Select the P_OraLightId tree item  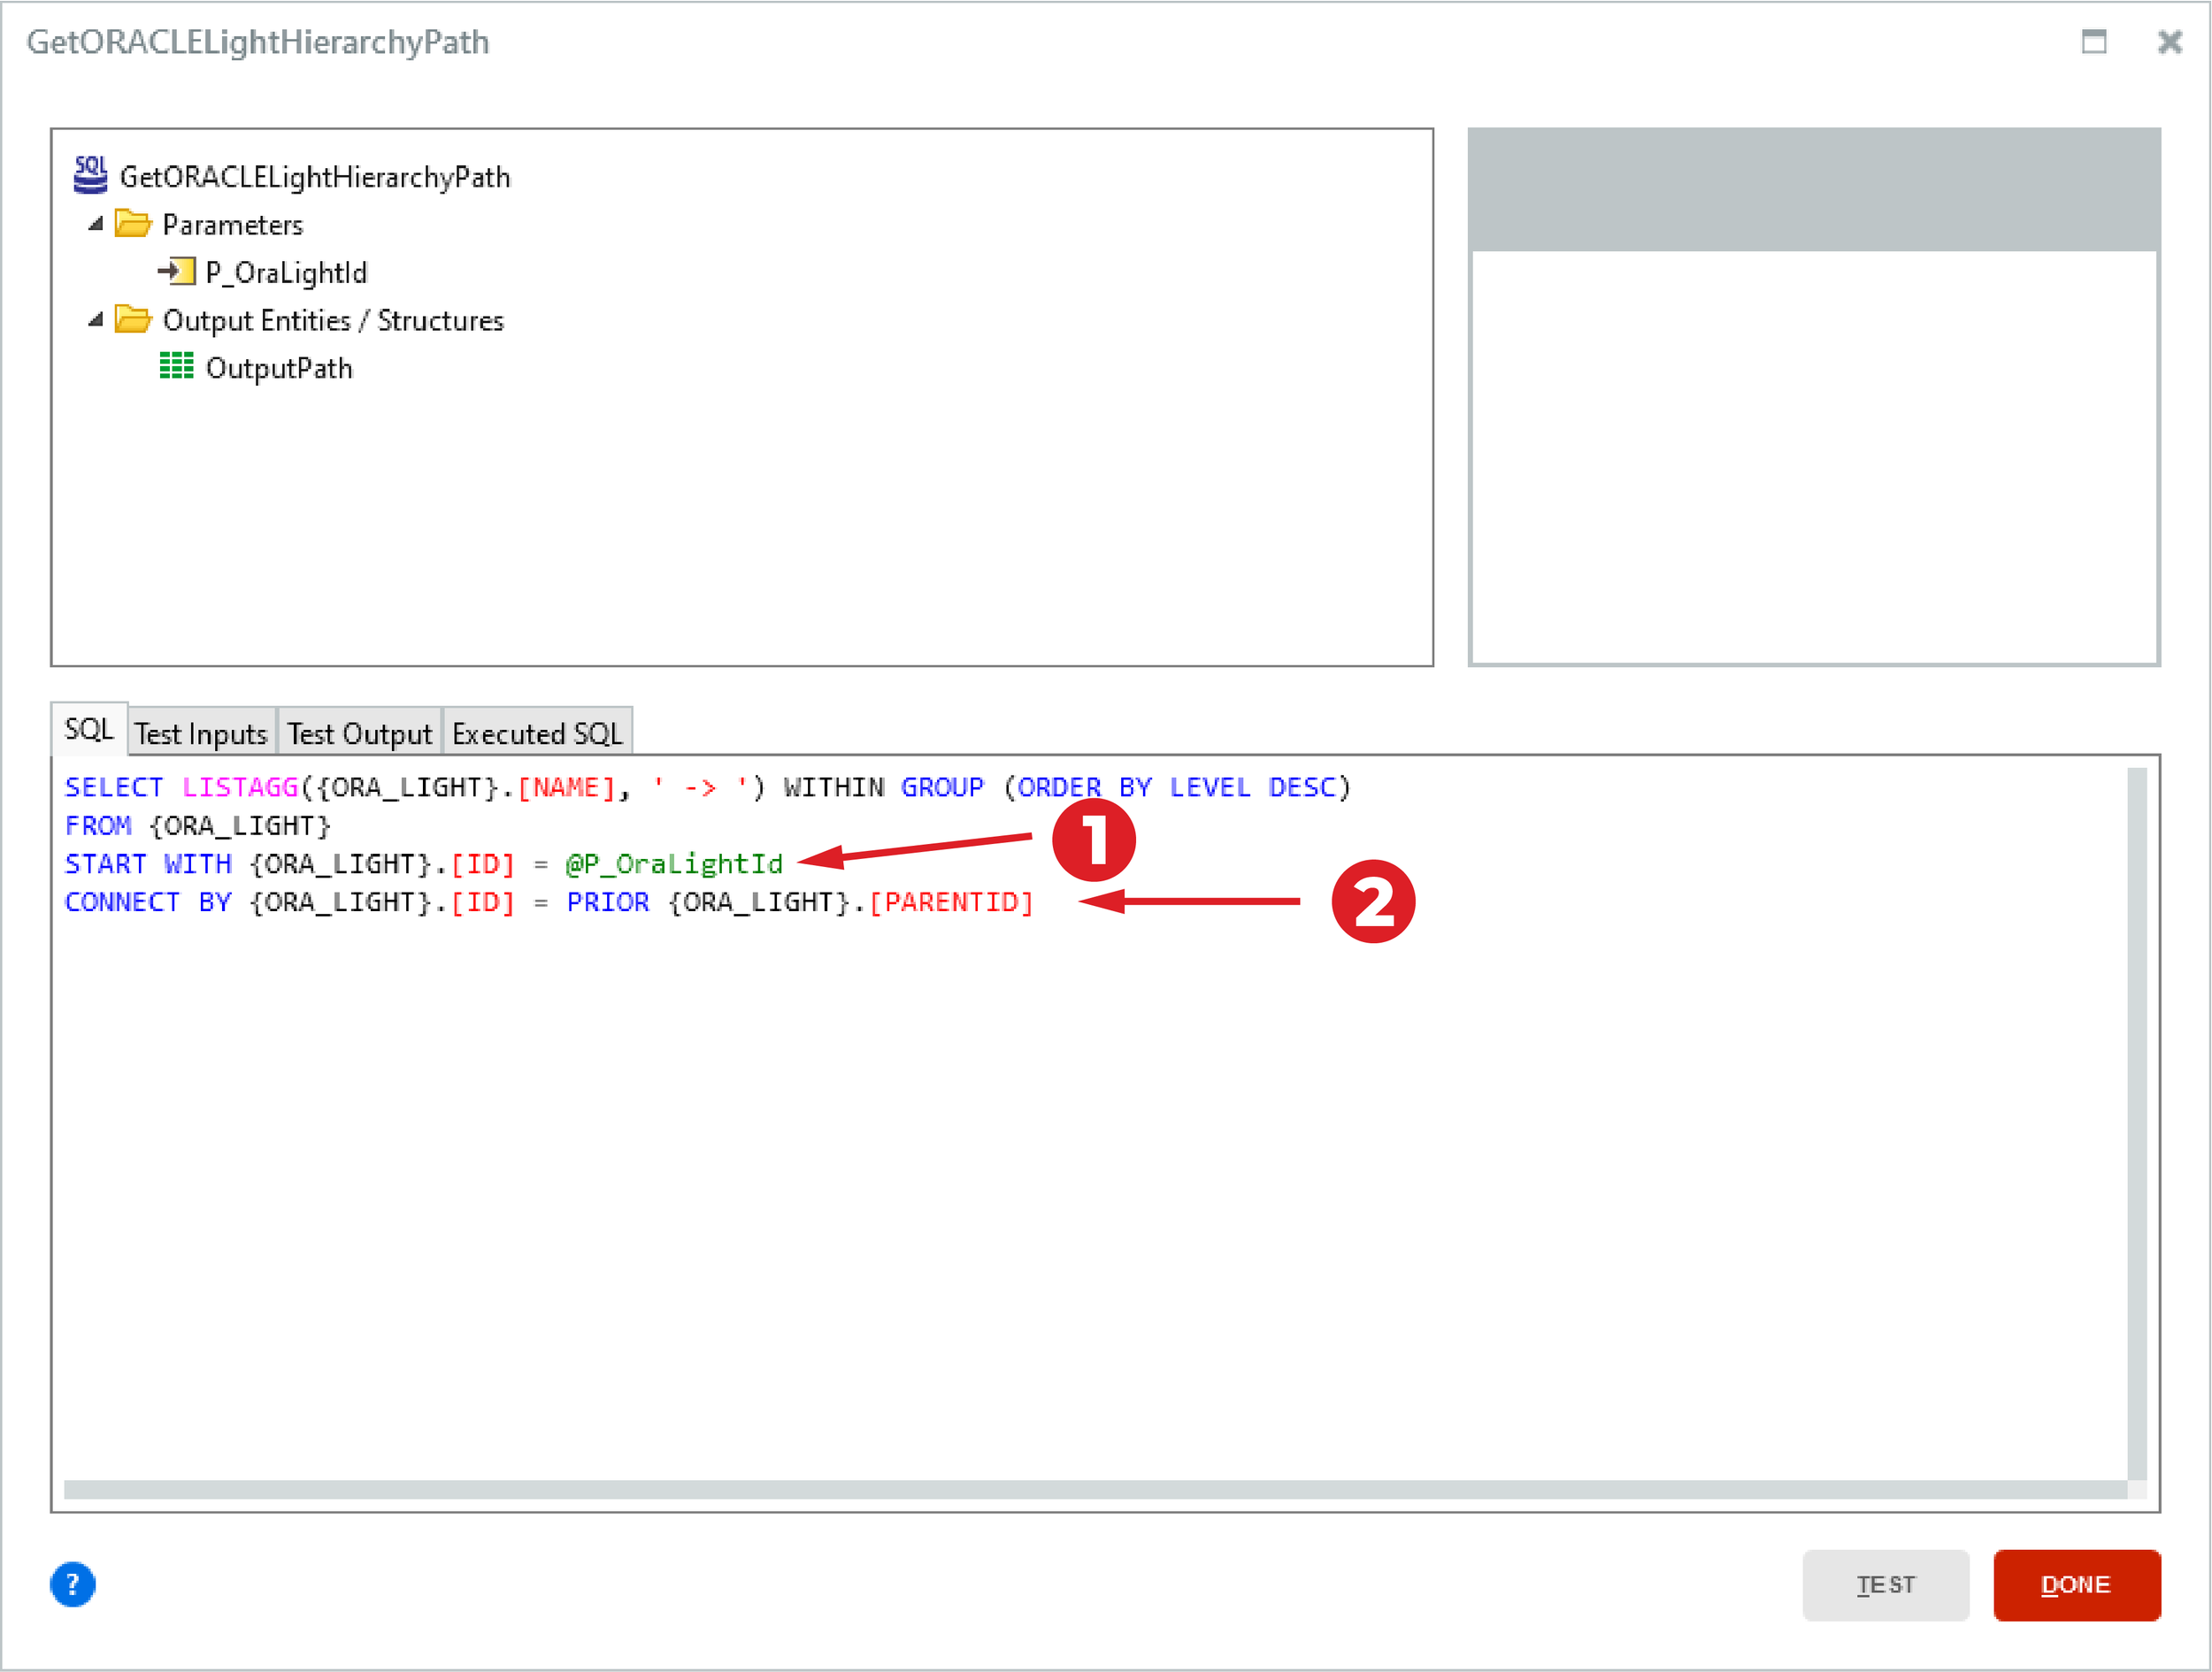tap(285, 271)
